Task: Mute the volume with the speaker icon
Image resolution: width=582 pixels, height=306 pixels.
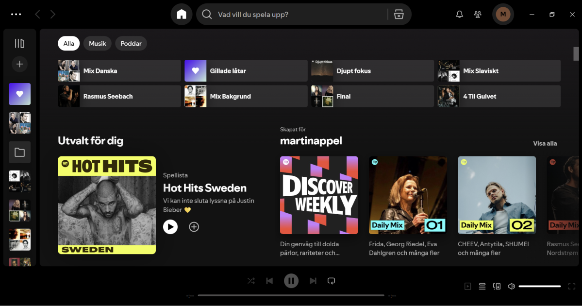Action: point(511,286)
